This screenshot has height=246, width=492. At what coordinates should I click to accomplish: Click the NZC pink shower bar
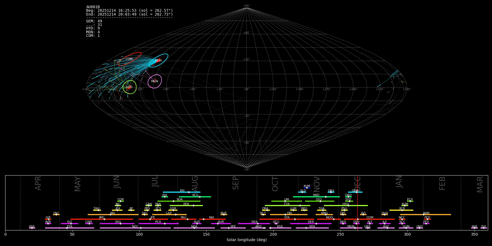[x=135, y=228]
